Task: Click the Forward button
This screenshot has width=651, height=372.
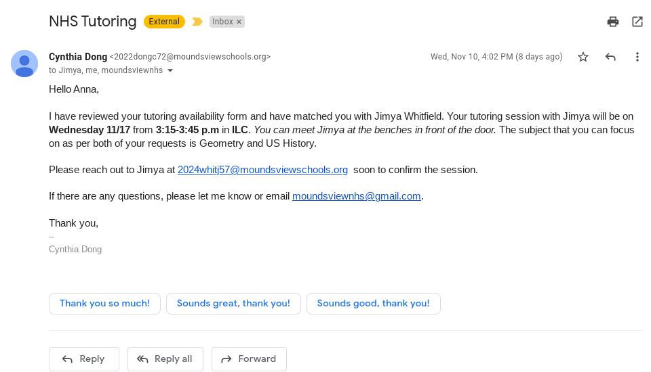Action: coord(249,359)
